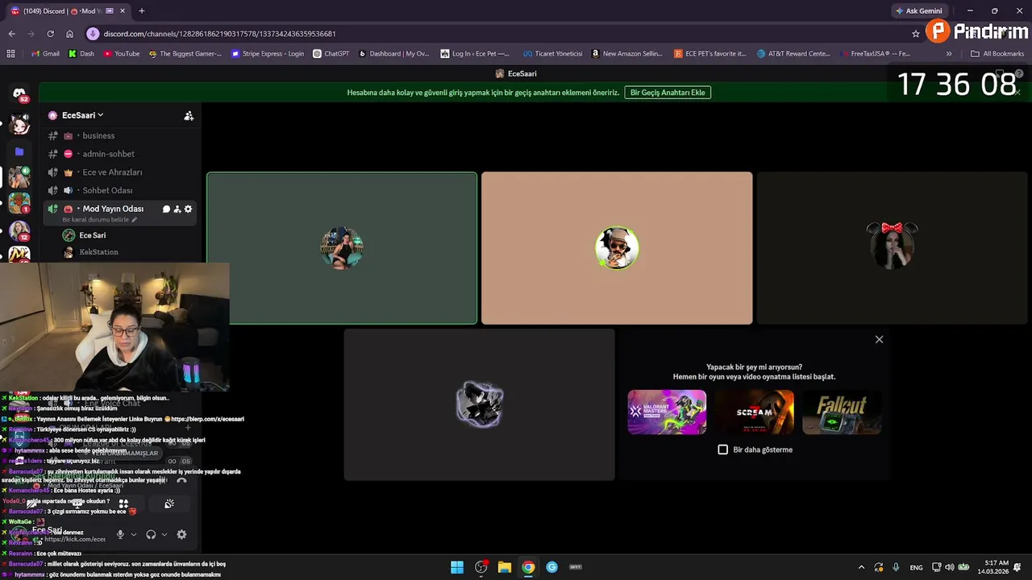Open Chrome from taskbar
Viewport: 1032px width, 580px height.
point(528,567)
